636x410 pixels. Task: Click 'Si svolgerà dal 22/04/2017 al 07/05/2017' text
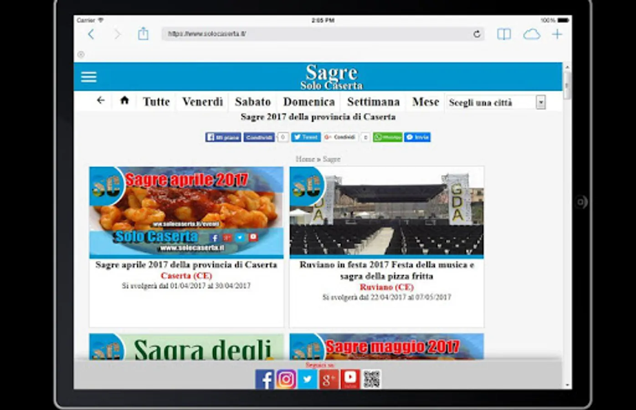pos(387,297)
